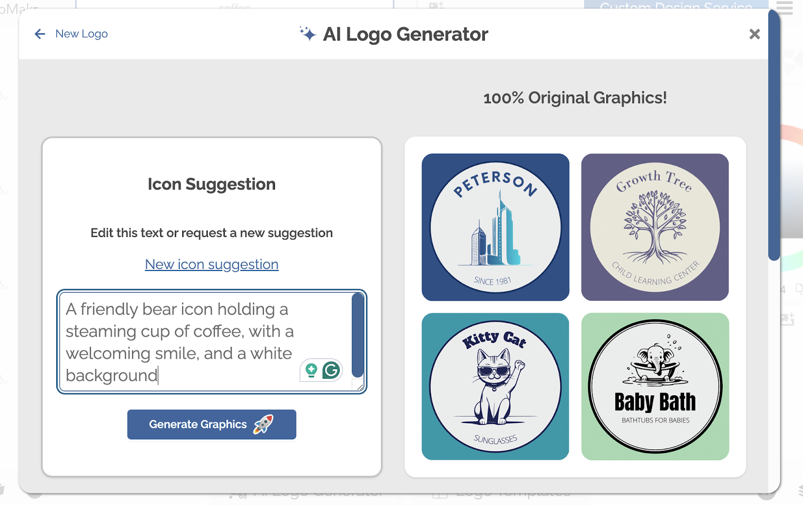Select the Baby Bath logo example
803x505 pixels.
coord(655,386)
